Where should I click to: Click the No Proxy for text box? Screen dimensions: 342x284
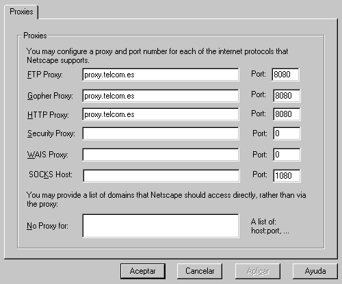(x=161, y=226)
